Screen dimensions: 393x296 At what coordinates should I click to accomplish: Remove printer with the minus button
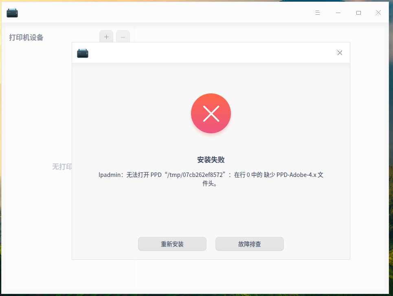[x=123, y=37]
